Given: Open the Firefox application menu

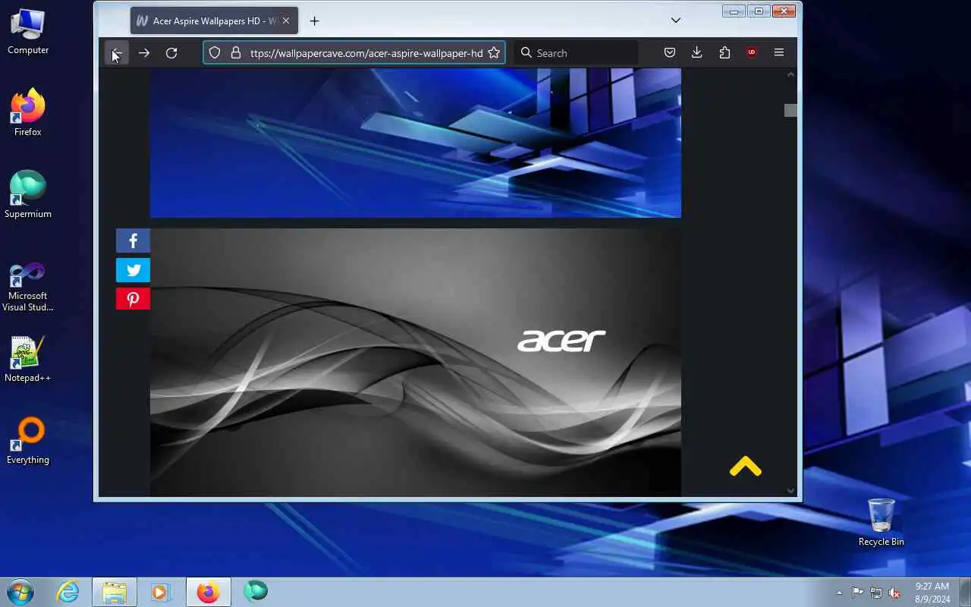Looking at the screenshot, I should [x=779, y=52].
